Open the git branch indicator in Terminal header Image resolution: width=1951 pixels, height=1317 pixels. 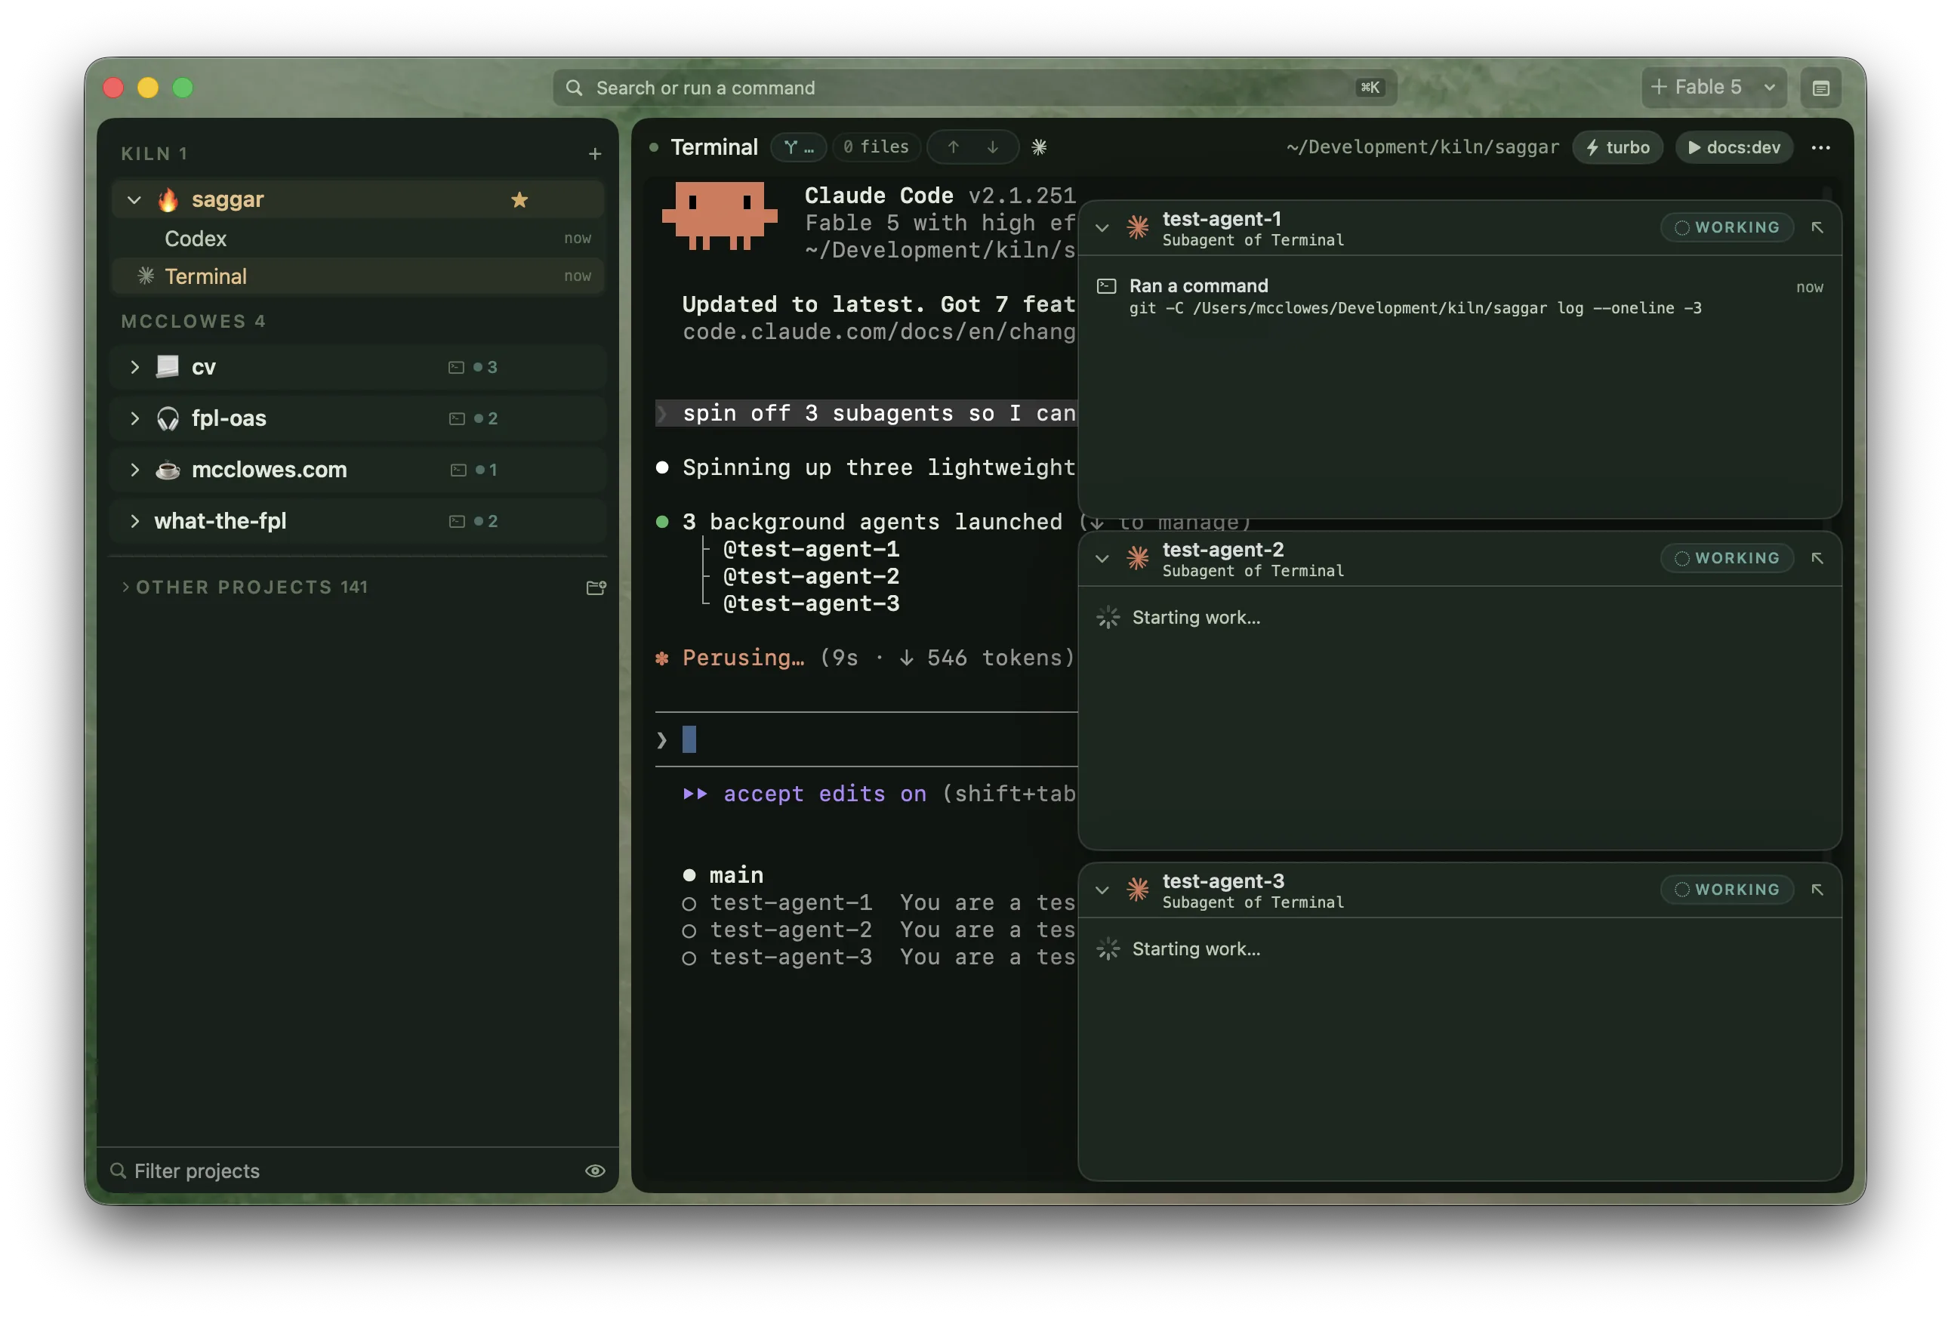point(798,148)
